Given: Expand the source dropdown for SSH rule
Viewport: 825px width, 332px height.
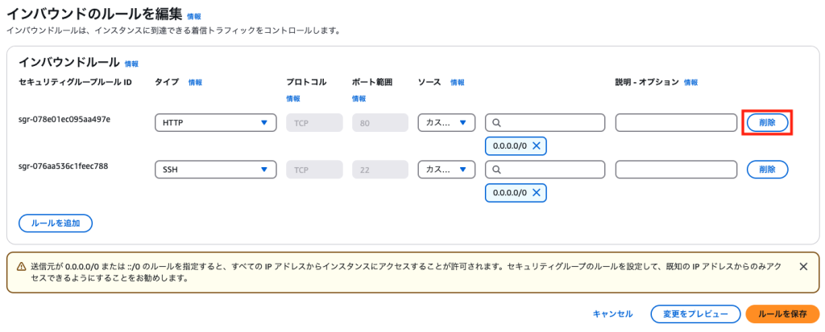Looking at the screenshot, I should (446, 169).
